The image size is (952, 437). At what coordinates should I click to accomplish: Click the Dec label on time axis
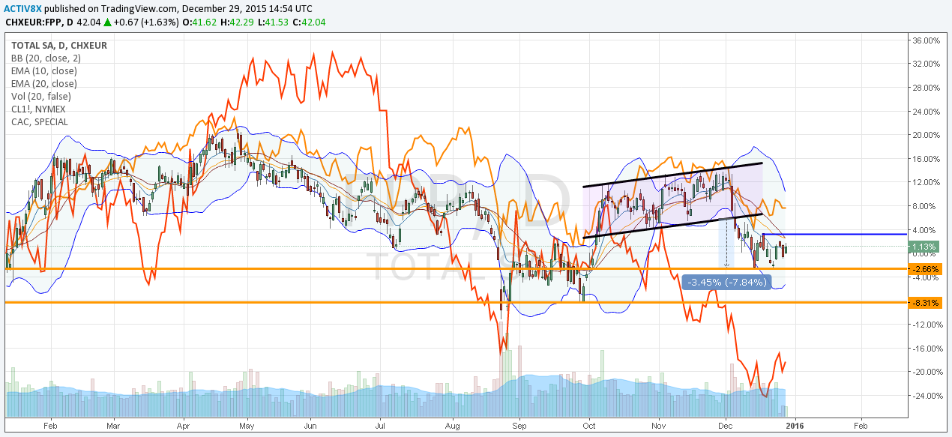[x=726, y=424]
